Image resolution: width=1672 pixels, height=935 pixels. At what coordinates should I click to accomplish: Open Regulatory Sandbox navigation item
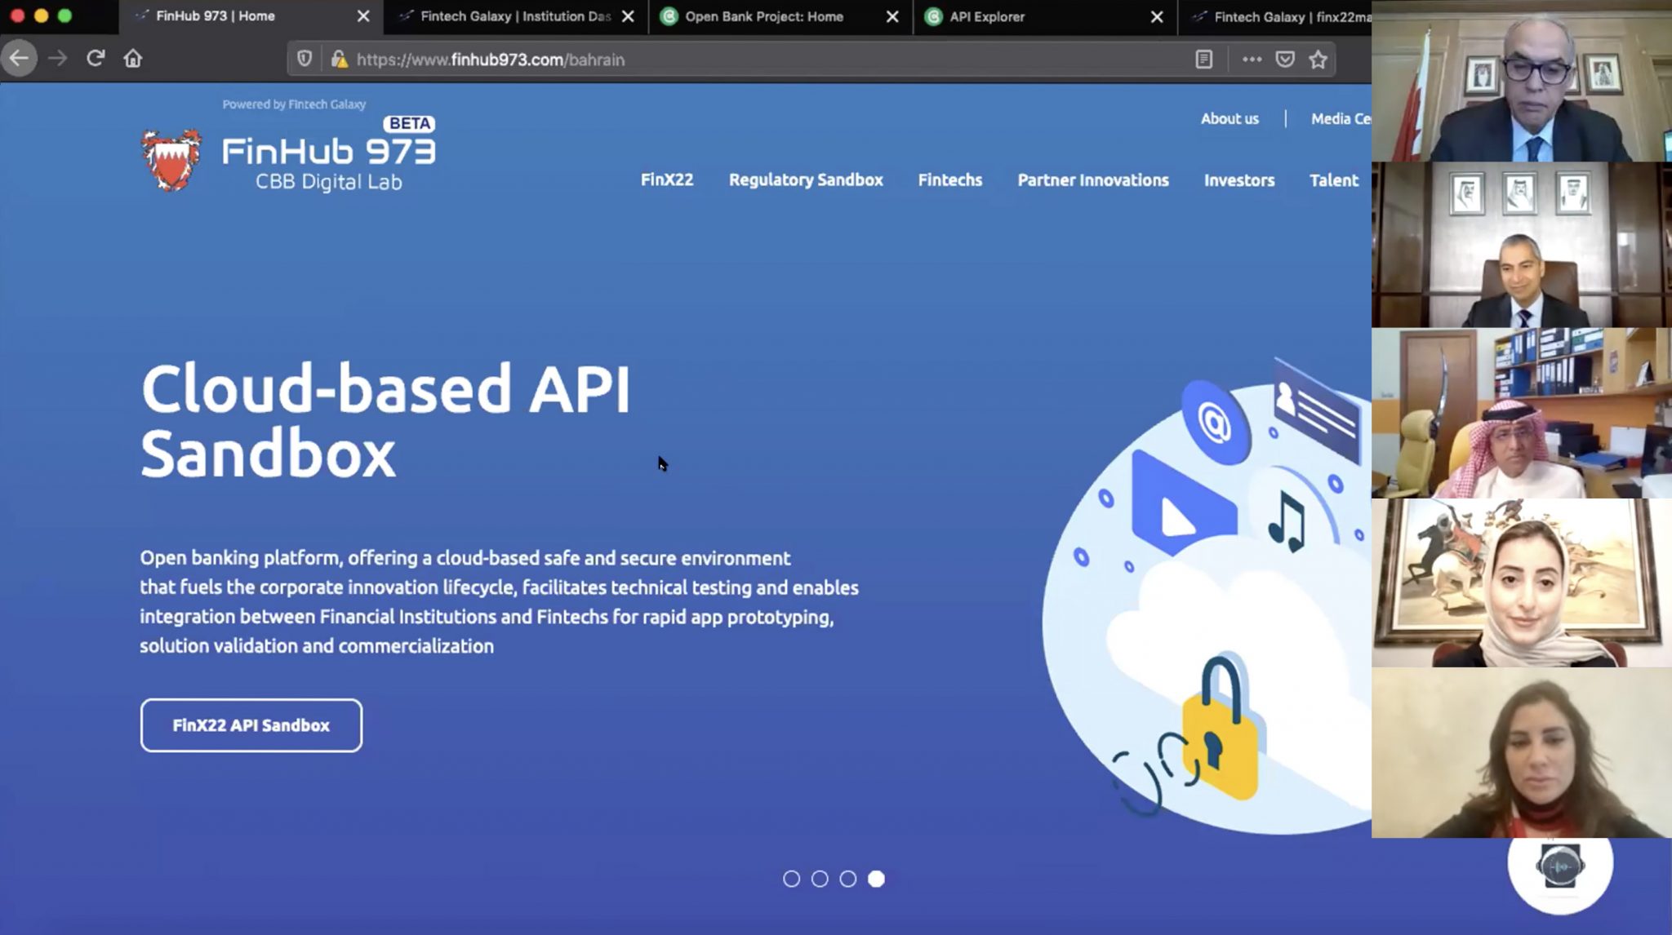pos(806,180)
